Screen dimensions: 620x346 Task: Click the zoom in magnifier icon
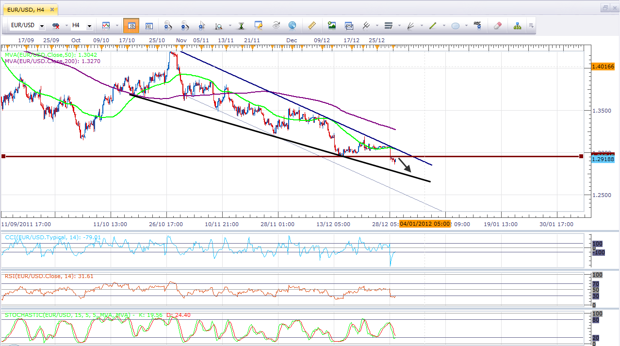[x=168, y=25]
